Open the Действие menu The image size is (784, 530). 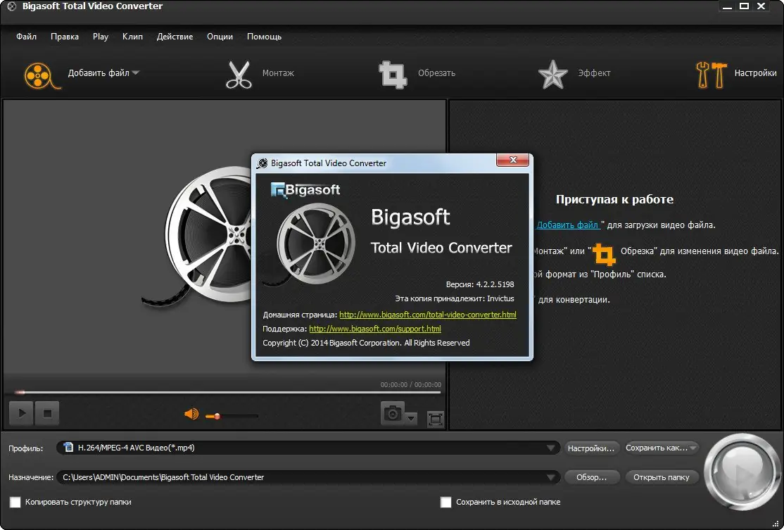(175, 37)
